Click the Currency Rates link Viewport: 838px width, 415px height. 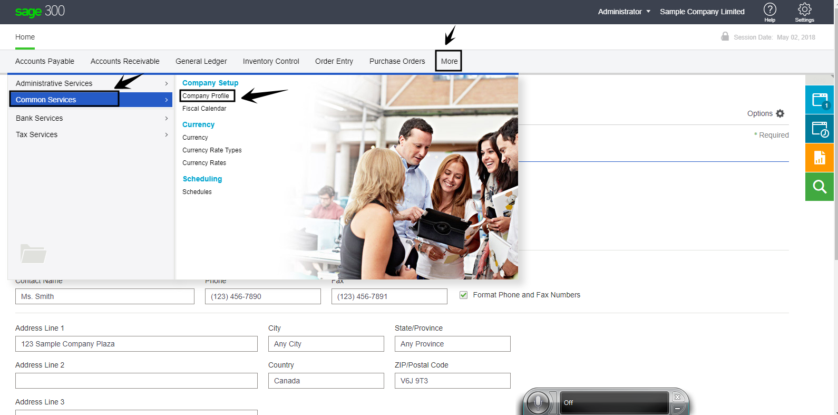204,163
